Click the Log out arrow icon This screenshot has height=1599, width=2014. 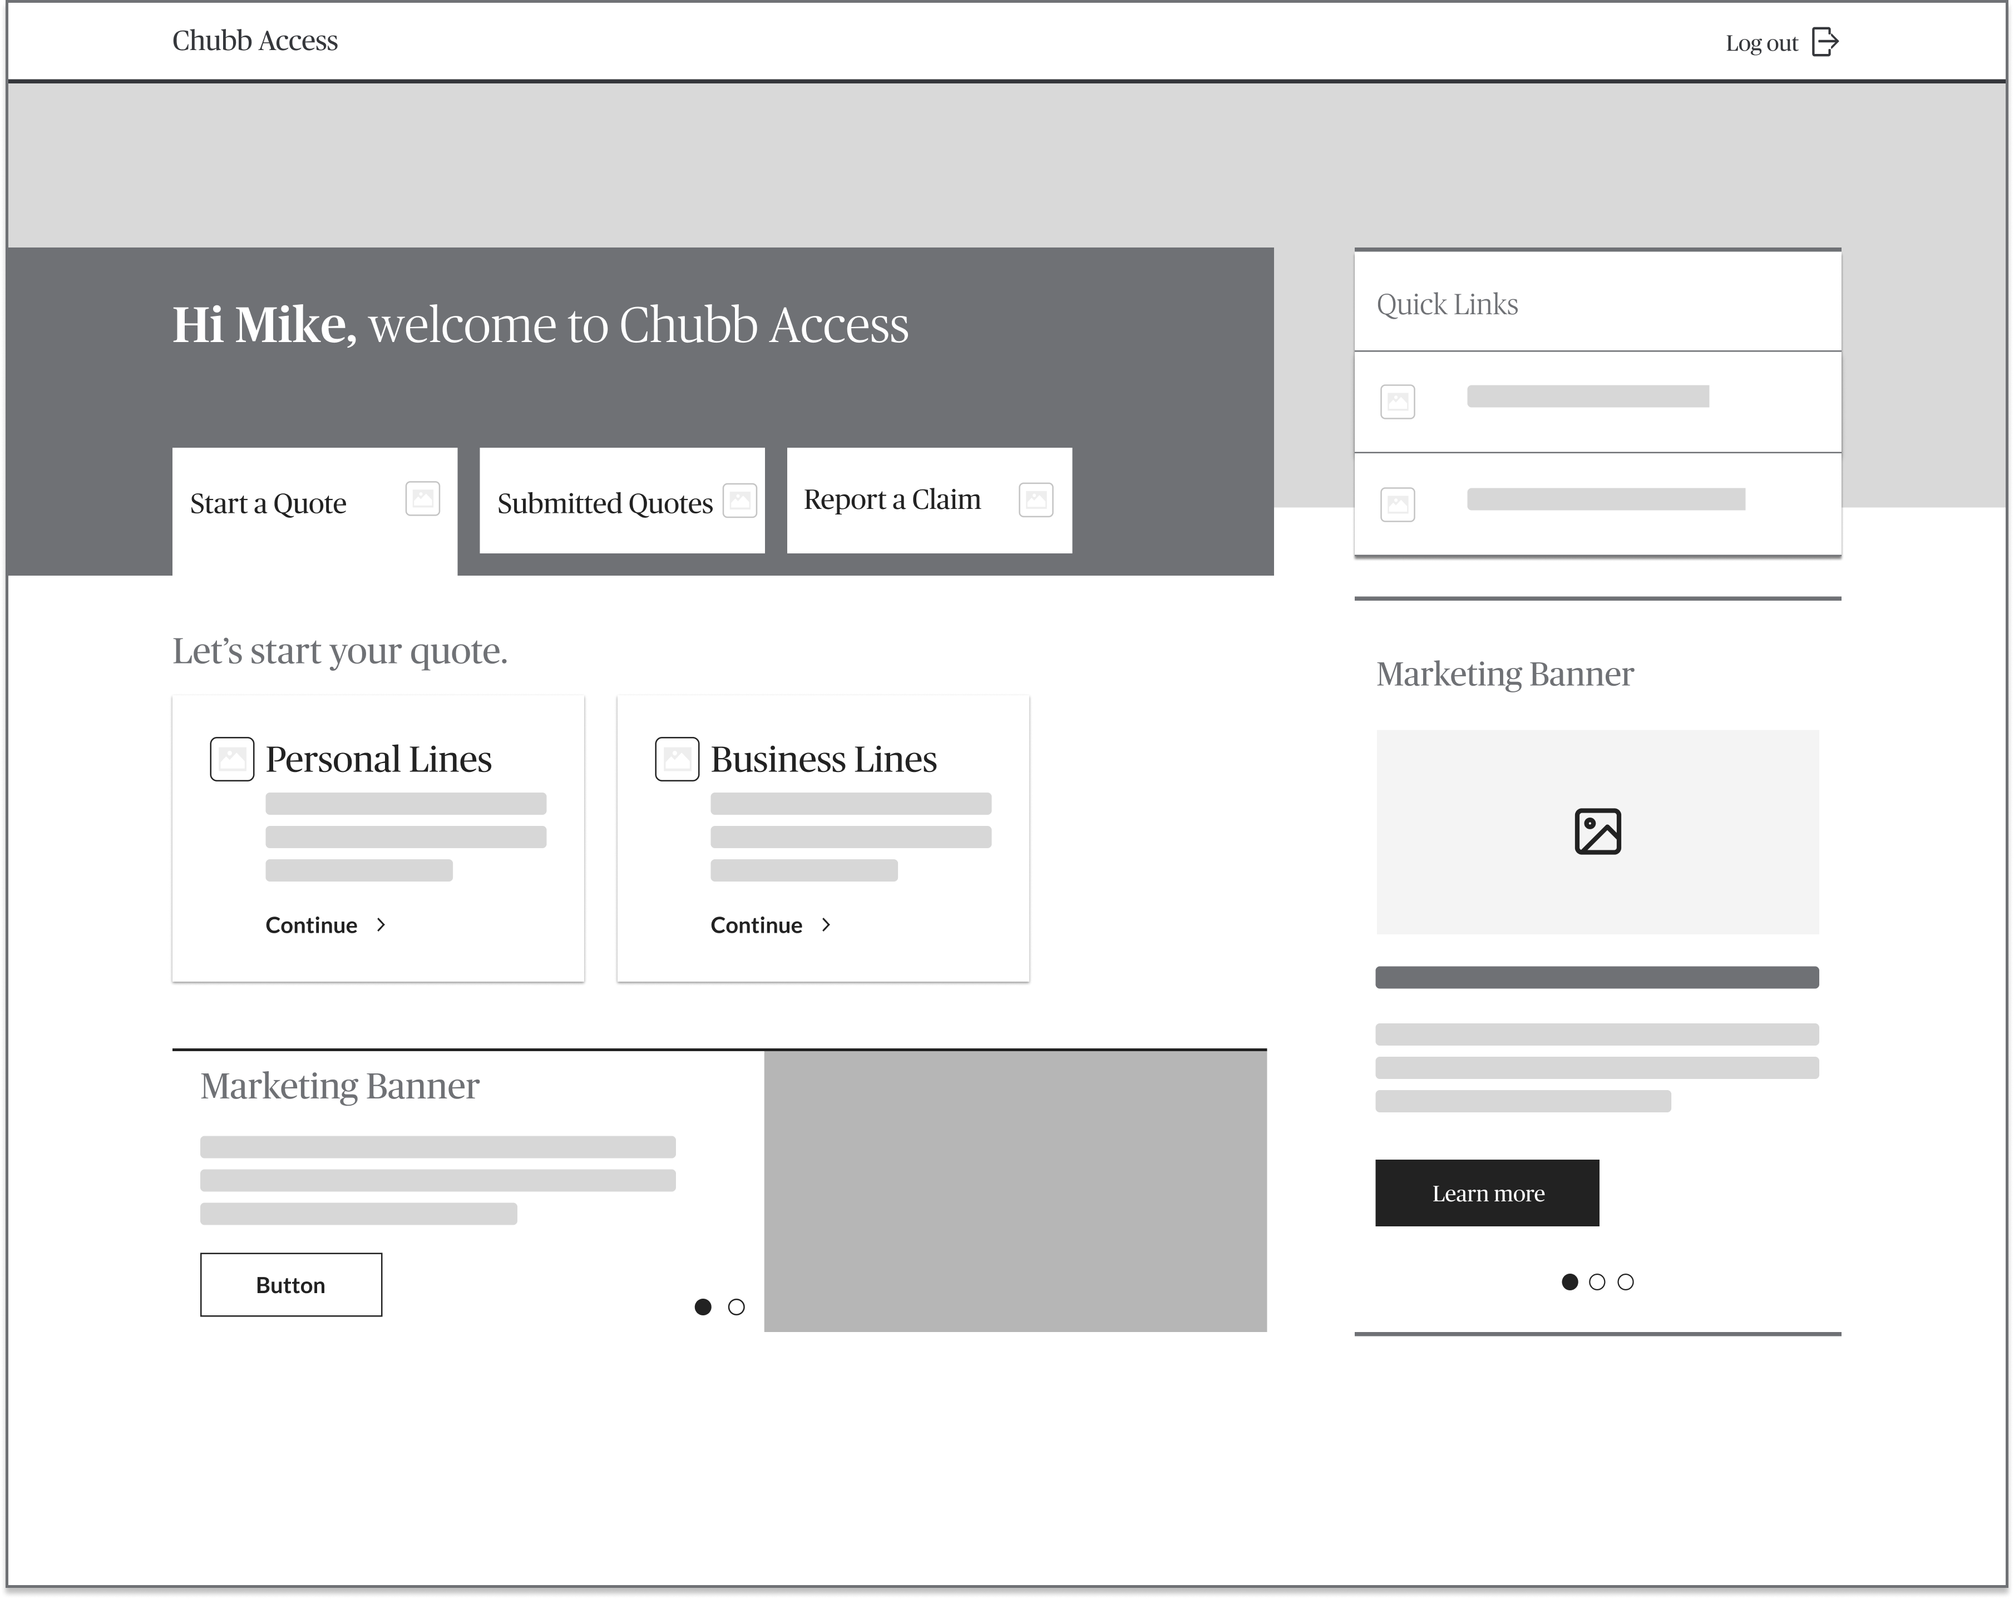pos(1824,42)
